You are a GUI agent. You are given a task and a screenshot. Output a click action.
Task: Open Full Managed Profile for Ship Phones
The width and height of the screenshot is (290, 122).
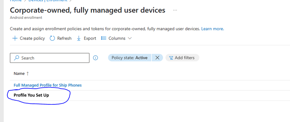pos(48,85)
